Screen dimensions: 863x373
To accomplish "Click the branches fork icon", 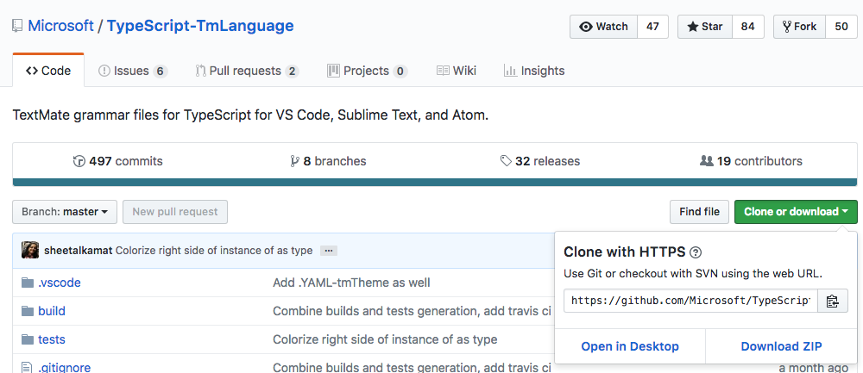I will (294, 161).
